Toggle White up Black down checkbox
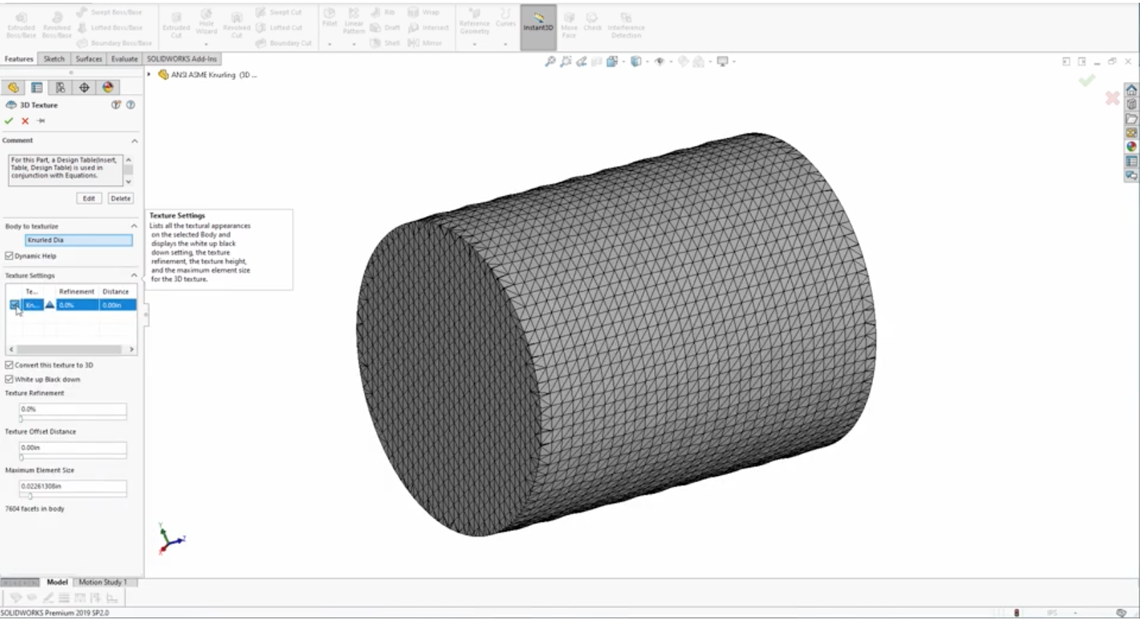Viewport: 1140px width, 624px height. [9, 379]
